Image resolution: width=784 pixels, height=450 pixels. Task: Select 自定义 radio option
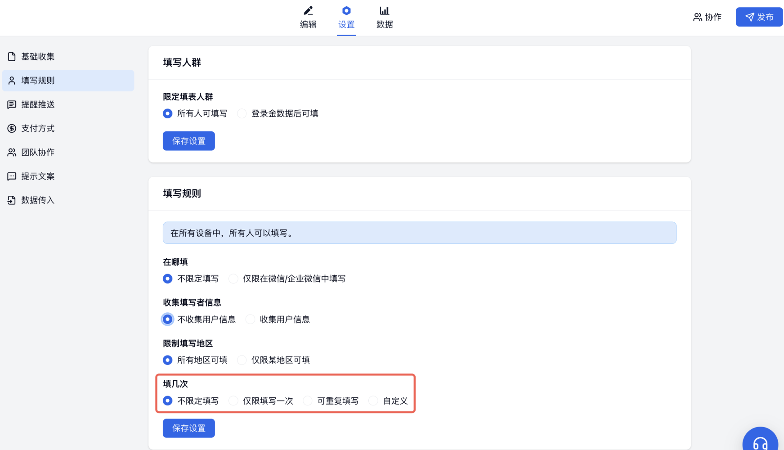[x=373, y=400]
